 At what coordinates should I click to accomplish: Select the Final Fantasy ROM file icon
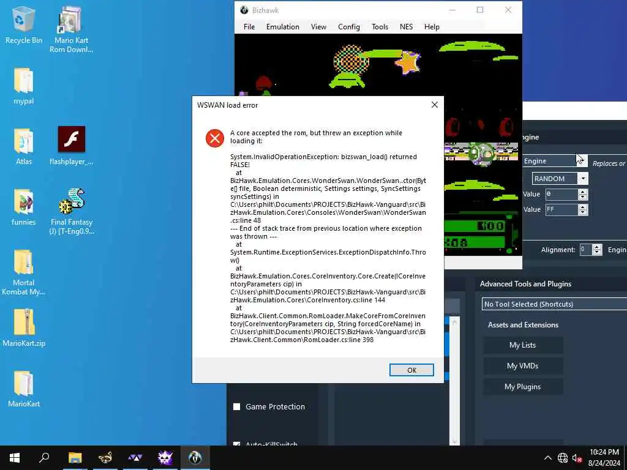click(x=72, y=211)
